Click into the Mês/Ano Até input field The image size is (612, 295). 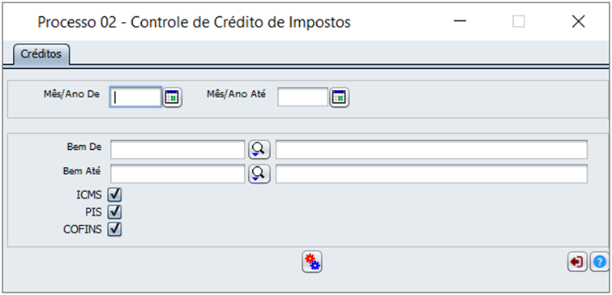(302, 96)
